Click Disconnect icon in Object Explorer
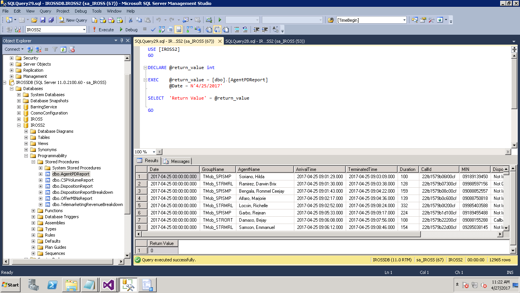 [x=38, y=49]
